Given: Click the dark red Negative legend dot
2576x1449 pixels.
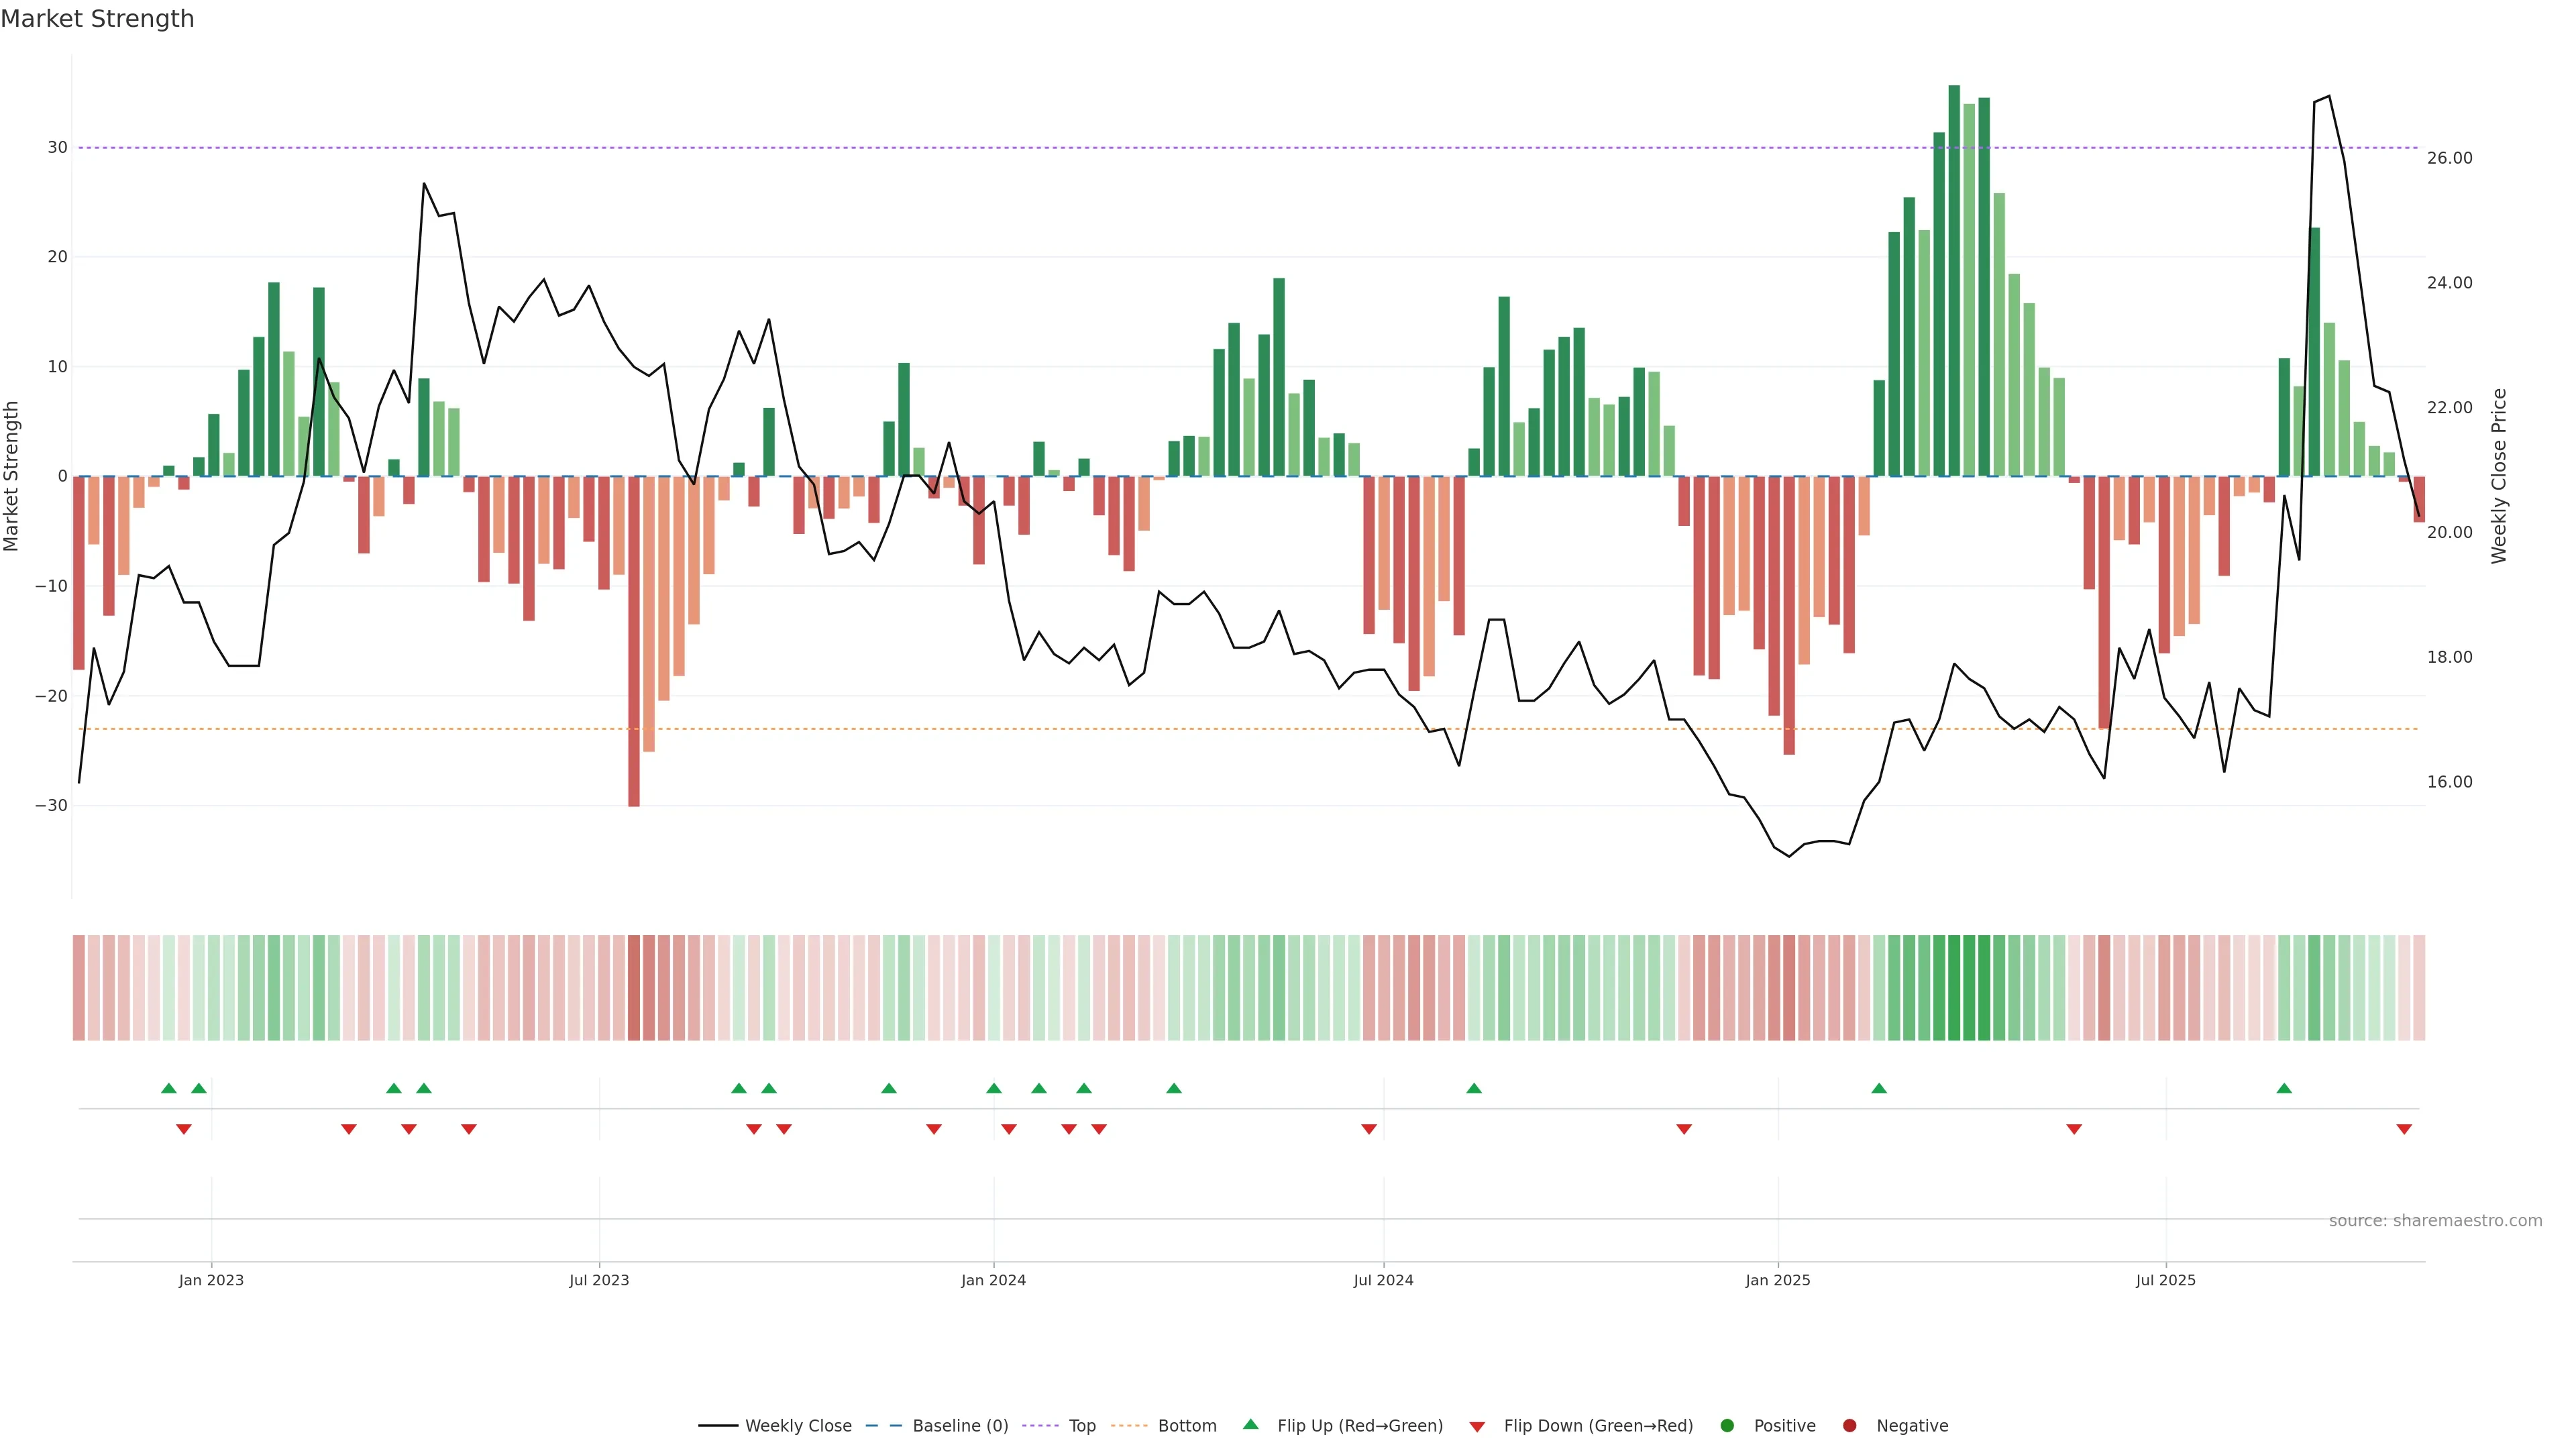Looking at the screenshot, I should tap(1849, 1426).
